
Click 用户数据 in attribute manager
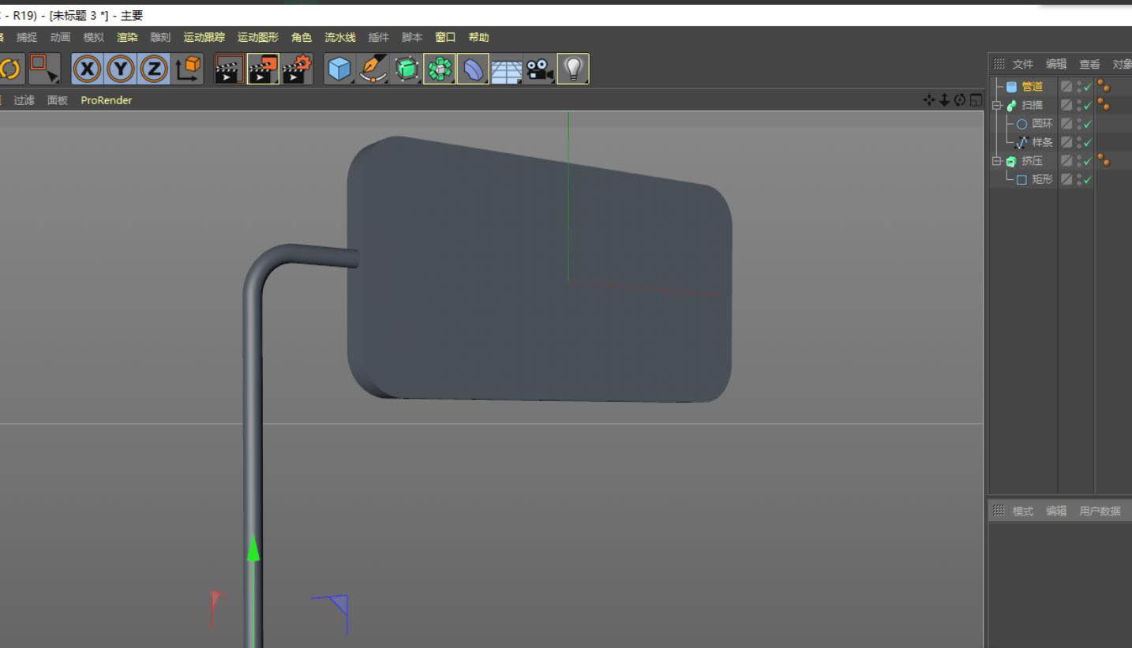(x=1100, y=511)
